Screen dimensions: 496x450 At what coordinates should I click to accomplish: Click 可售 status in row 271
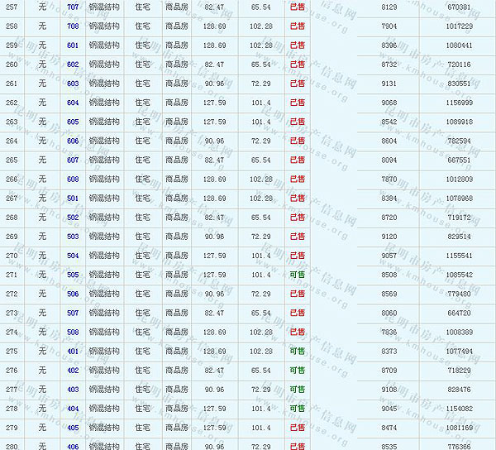pyautogui.click(x=298, y=275)
